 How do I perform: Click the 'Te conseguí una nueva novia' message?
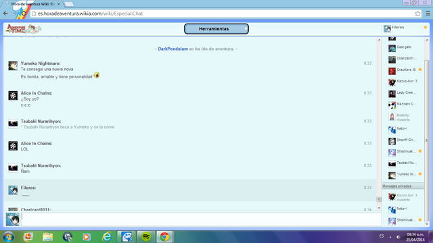(47, 69)
